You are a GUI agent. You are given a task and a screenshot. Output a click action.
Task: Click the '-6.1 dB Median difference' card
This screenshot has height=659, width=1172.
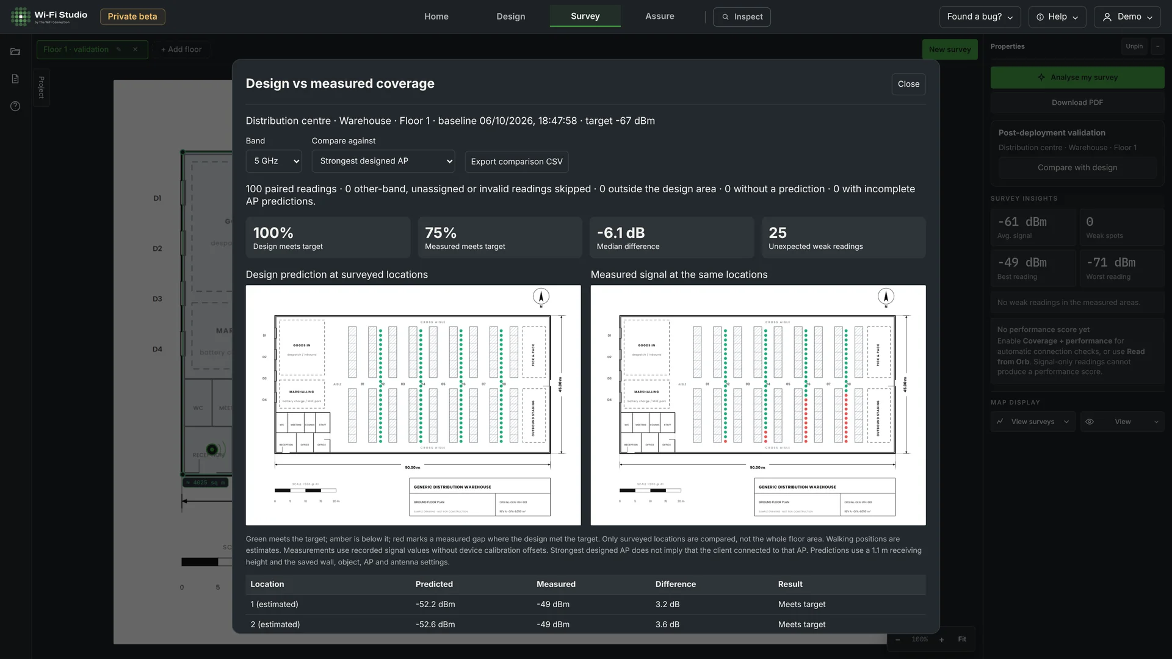671,238
